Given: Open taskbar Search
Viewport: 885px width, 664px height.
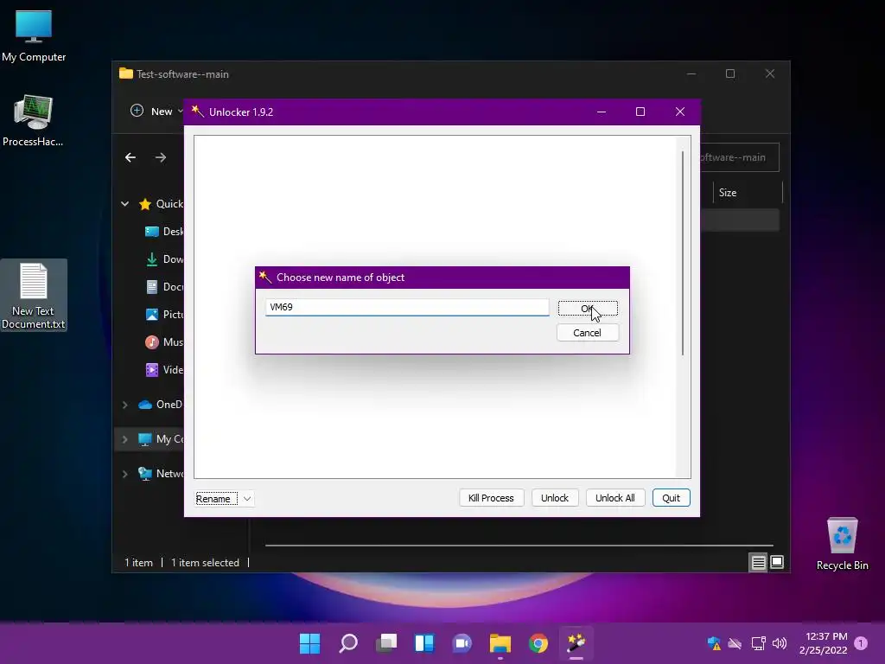Looking at the screenshot, I should point(348,643).
